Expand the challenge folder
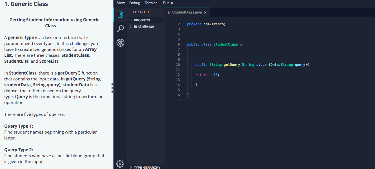The width and height of the screenshot is (375, 169). coord(130,26)
